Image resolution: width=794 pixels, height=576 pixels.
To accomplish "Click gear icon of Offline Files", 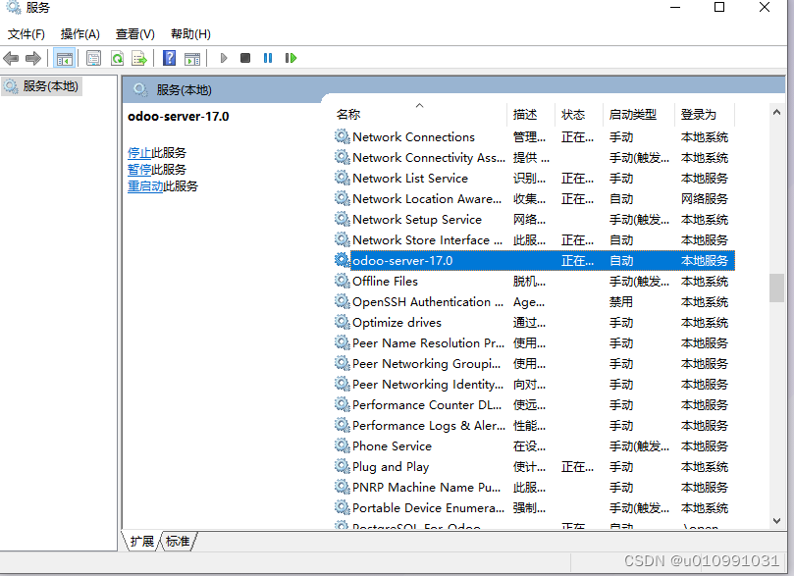I will [343, 281].
